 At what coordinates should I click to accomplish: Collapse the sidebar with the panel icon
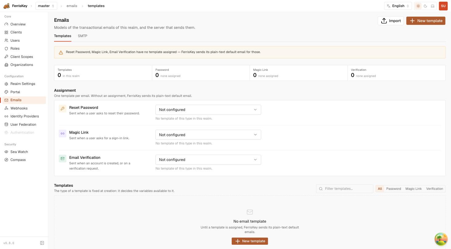coord(42,243)
